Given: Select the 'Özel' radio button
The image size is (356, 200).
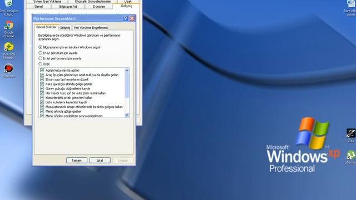Looking at the screenshot, I should [40, 64].
